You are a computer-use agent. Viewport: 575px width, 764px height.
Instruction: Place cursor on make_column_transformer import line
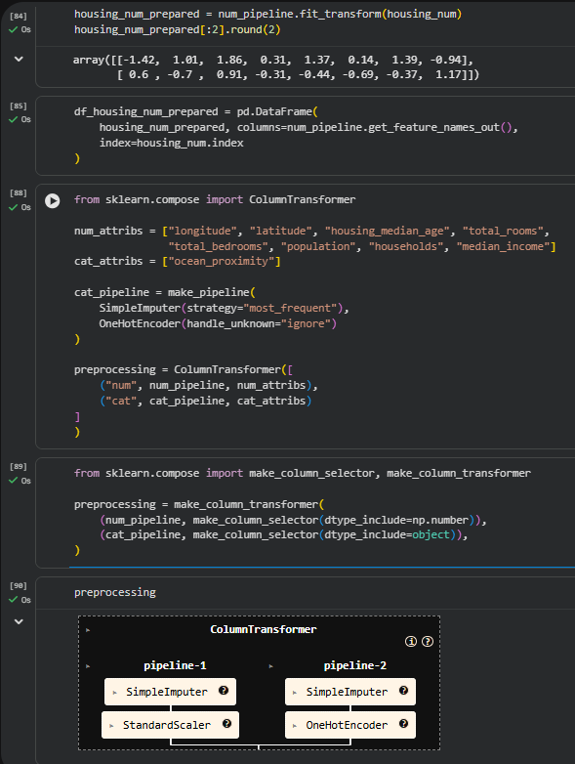[x=303, y=473]
